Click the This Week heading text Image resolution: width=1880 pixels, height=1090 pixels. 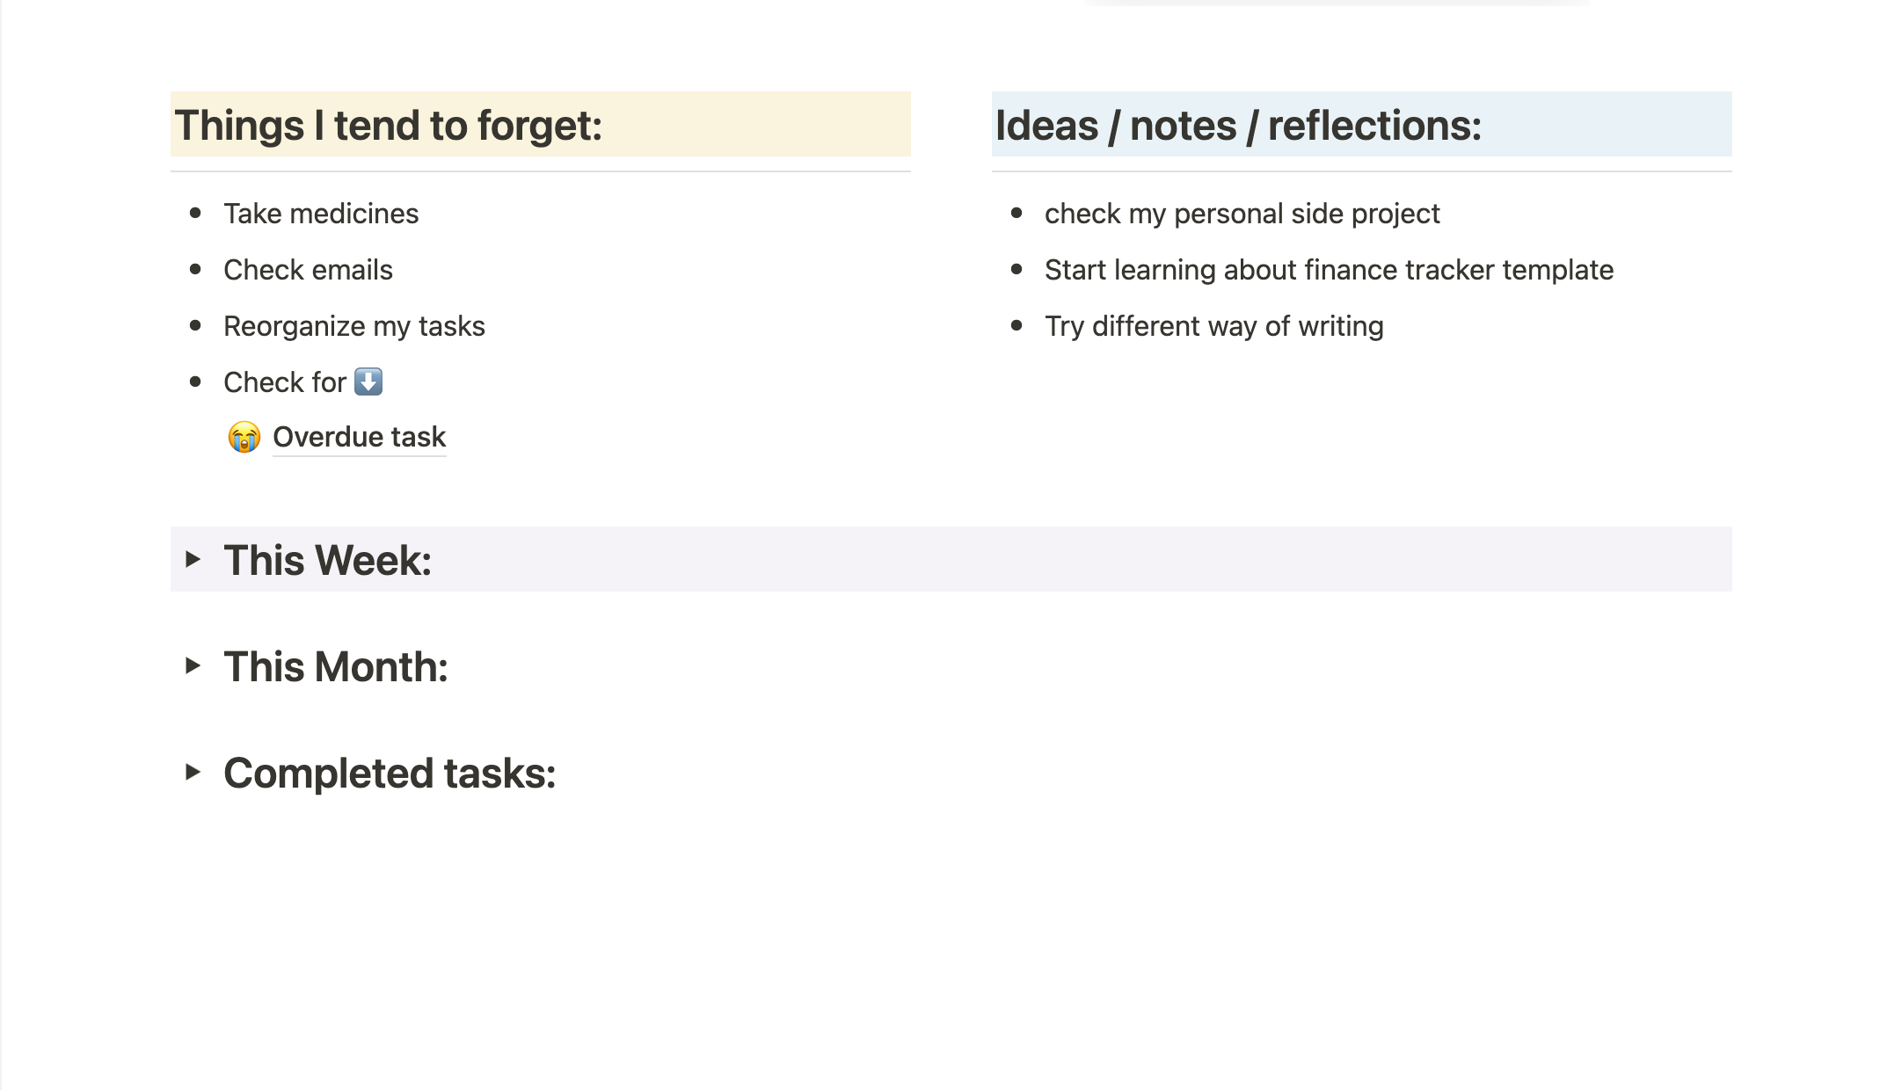pyautogui.click(x=327, y=560)
